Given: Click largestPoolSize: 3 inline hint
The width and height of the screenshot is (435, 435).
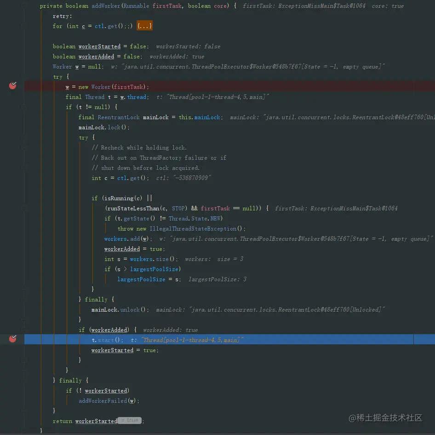Looking at the screenshot, I should click(217, 279).
